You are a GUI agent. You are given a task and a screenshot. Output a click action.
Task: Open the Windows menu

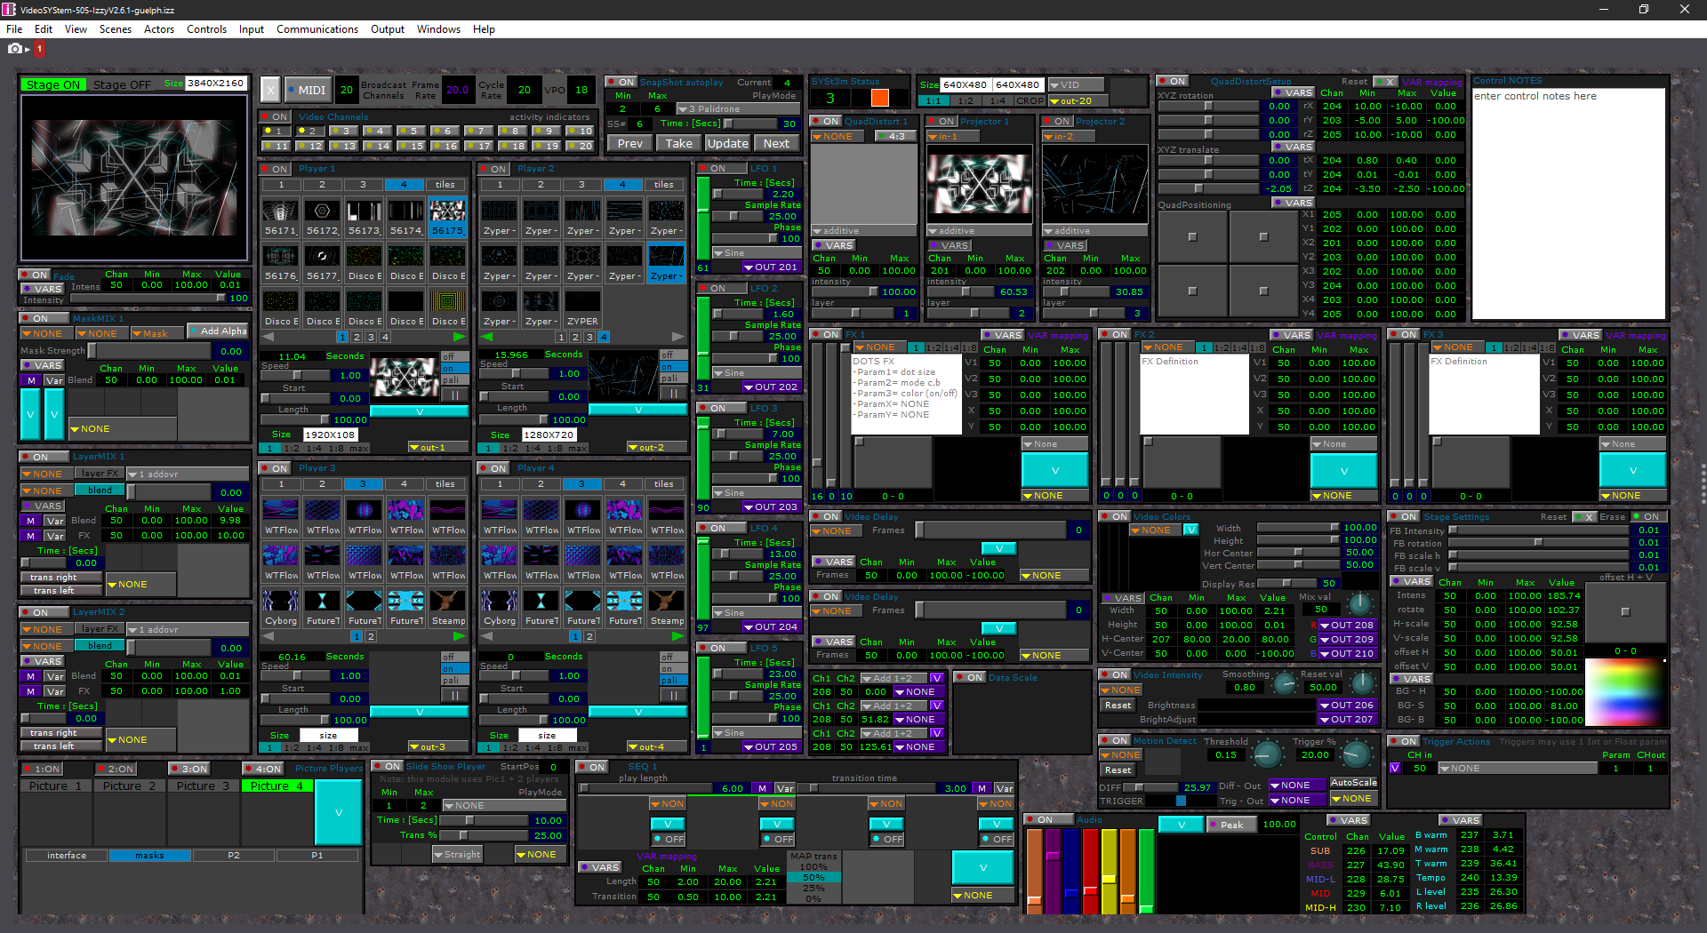(438, 28)
